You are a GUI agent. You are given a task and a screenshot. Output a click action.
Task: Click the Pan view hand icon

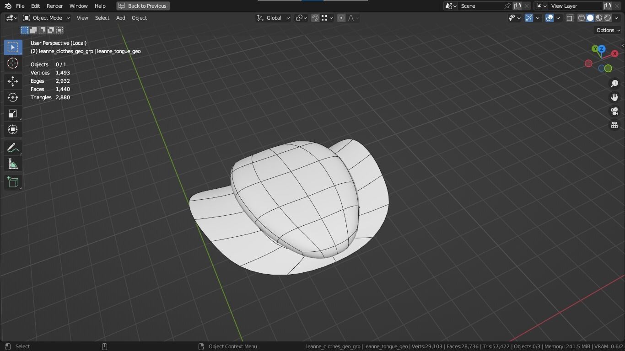[x=614, y=97]
